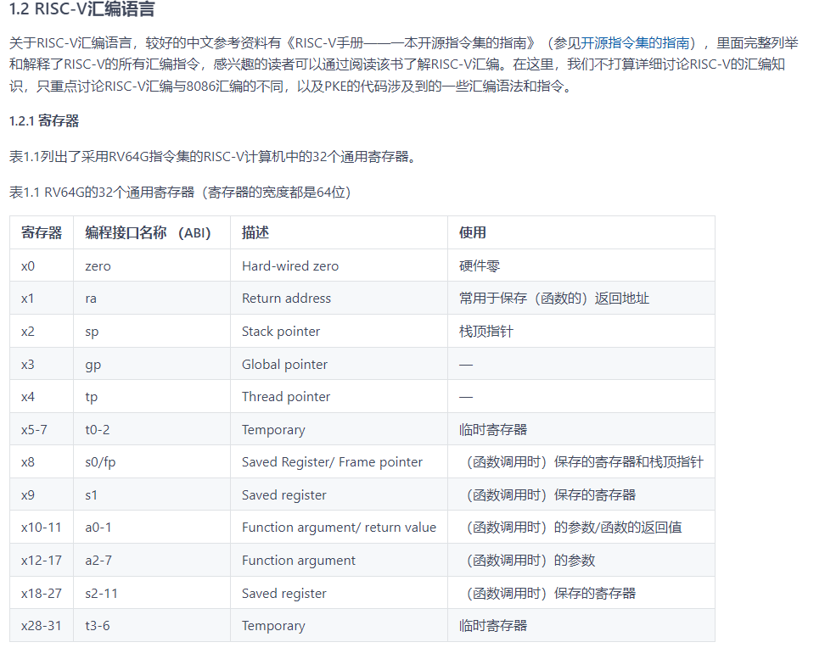Click the gp ABI name cell
The height and width of the screenshot is (659, 825).
click(x=152, y=364)
